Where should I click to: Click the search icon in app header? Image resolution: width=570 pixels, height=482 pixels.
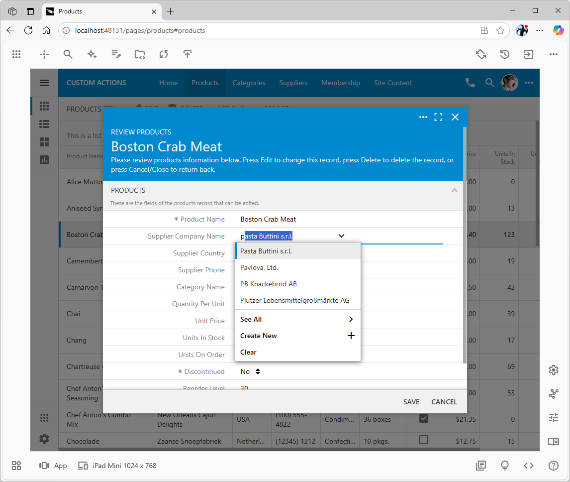tap(489, 83)
